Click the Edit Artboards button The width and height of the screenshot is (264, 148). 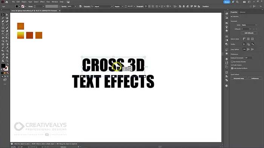(249, 33)
